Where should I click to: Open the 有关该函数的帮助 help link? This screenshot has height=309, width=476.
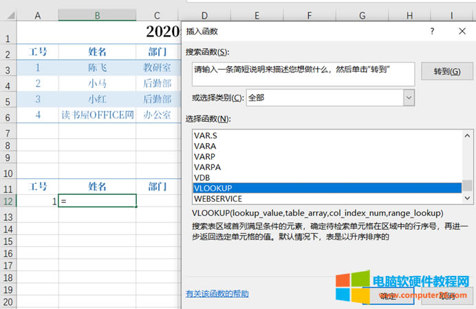point(217,294)
